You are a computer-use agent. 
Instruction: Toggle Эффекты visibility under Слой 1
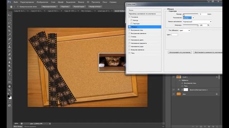pos(180,80)
